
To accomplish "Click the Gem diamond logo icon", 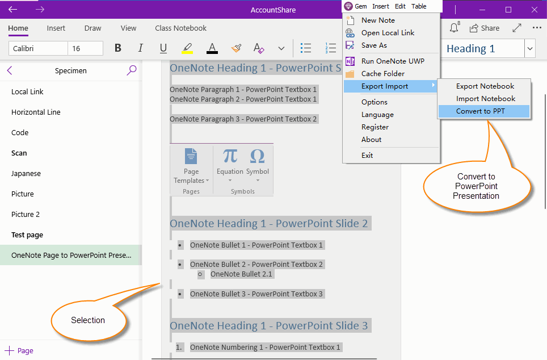I will [348, 6].
